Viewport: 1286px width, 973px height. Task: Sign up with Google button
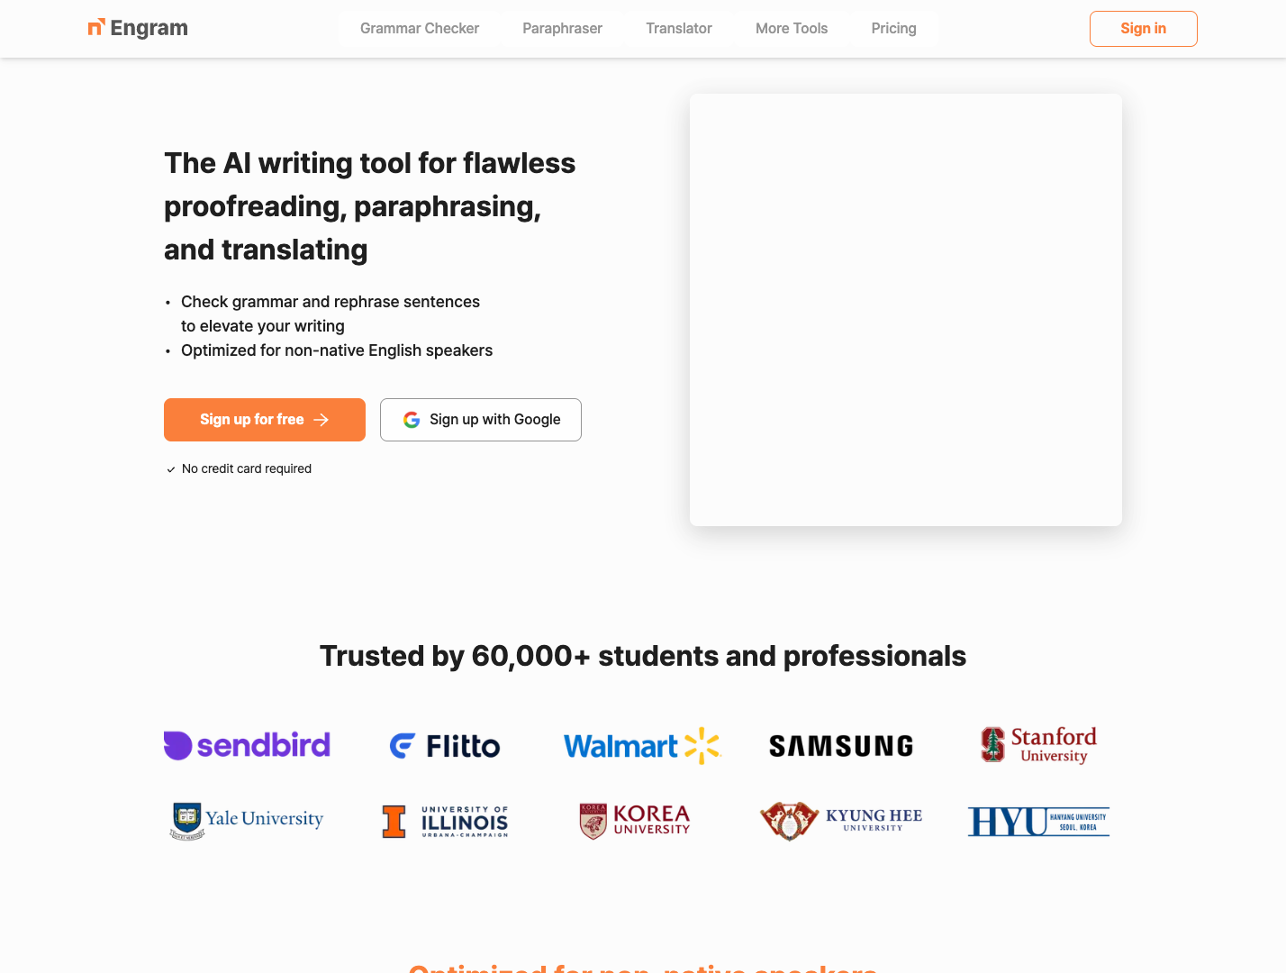(481, 420)
